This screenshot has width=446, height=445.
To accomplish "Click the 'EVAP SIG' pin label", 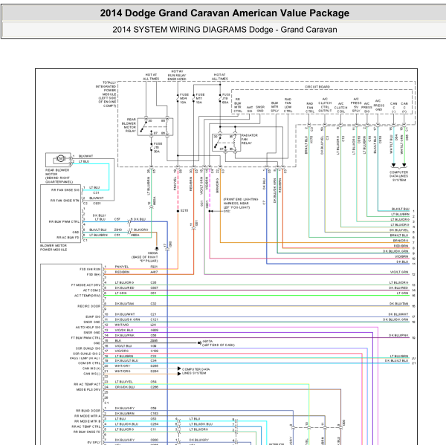I will [x=93, y=316].
